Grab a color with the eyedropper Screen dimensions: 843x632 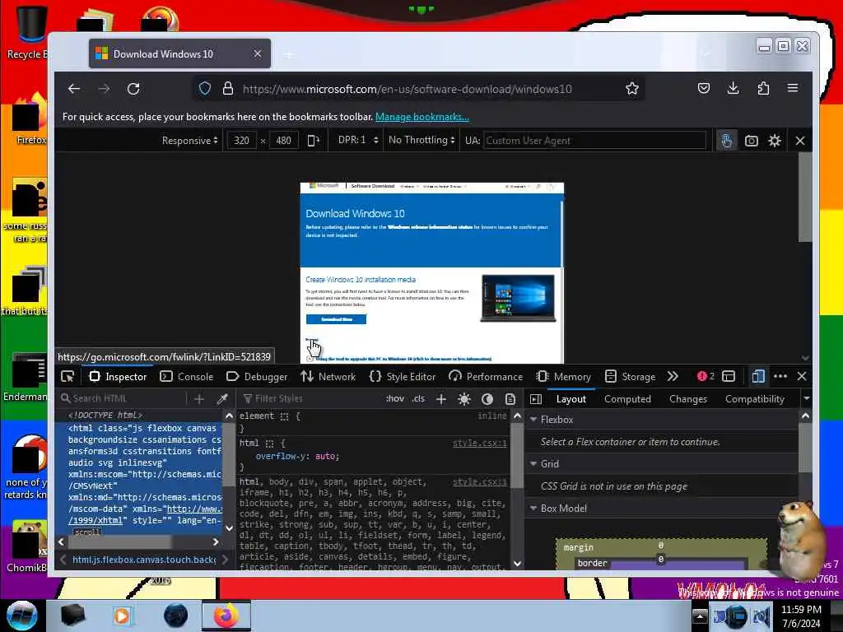point(222,399)
